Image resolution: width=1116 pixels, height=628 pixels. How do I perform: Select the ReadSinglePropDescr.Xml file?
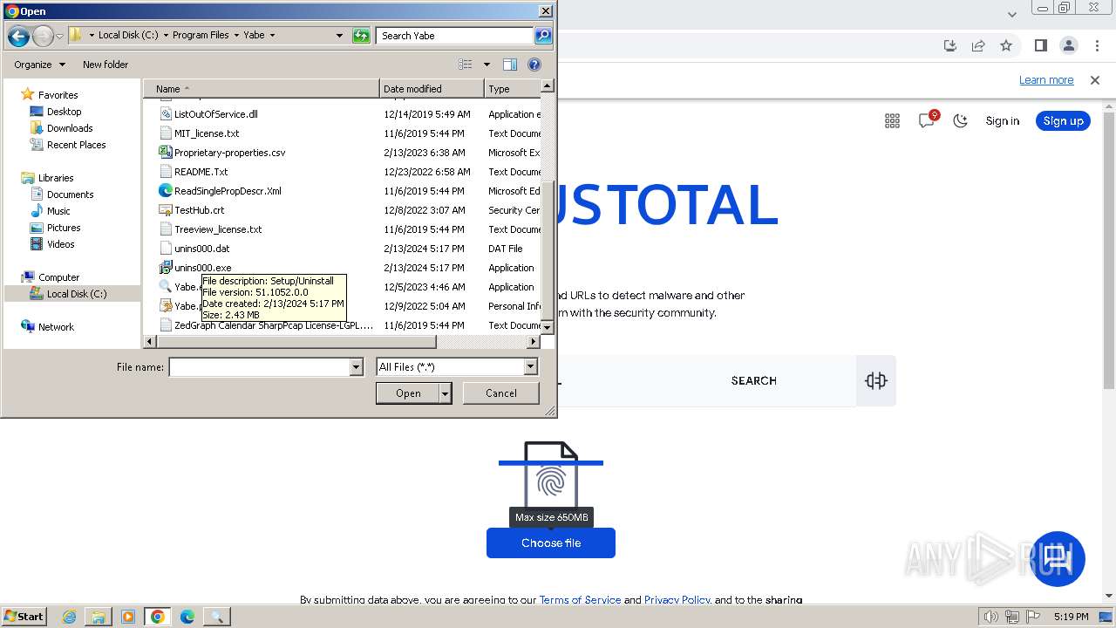point(228,191)
